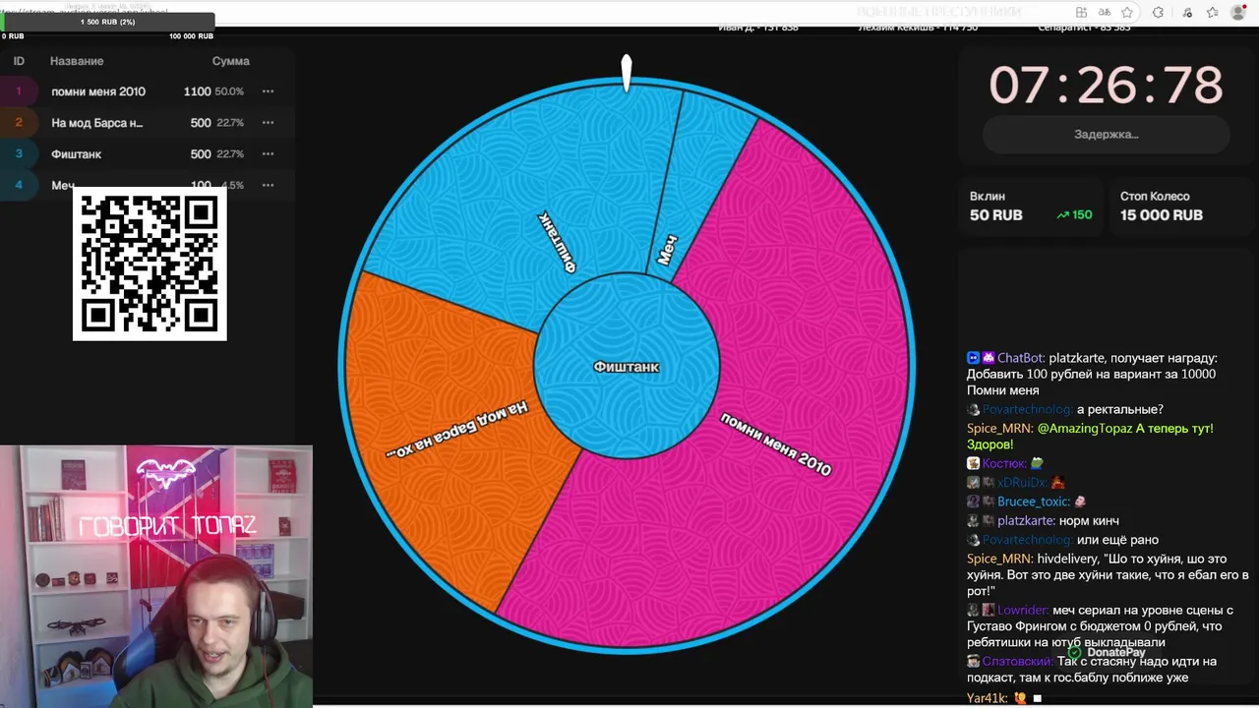Open the favorites list icon

[1212, 13]
